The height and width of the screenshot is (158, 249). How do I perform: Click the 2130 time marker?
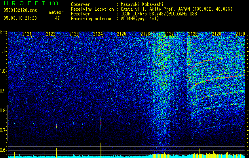(x=240, y=34)
